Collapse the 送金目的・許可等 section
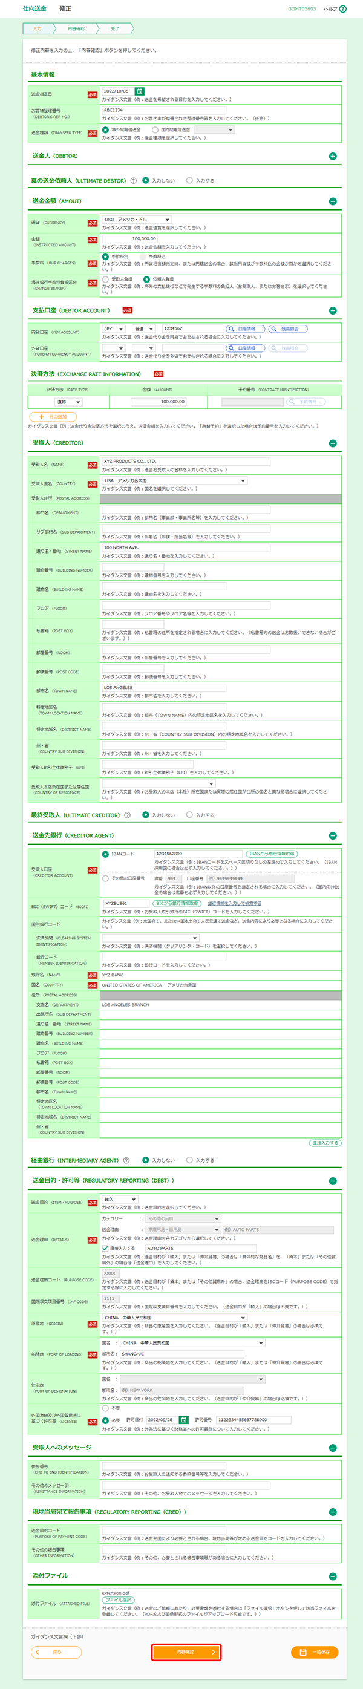This screenshot has height=1689, width=363. (x=333, y=1181)
